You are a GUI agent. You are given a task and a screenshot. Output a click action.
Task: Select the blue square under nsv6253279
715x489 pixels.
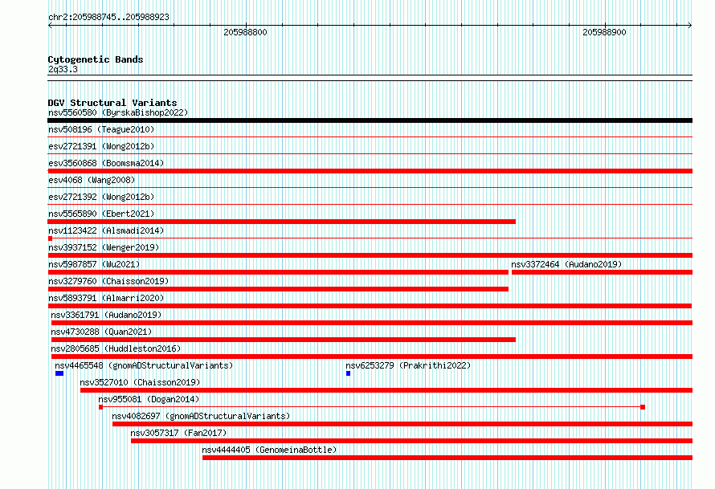pyautogui.click(x=349, y=373)
